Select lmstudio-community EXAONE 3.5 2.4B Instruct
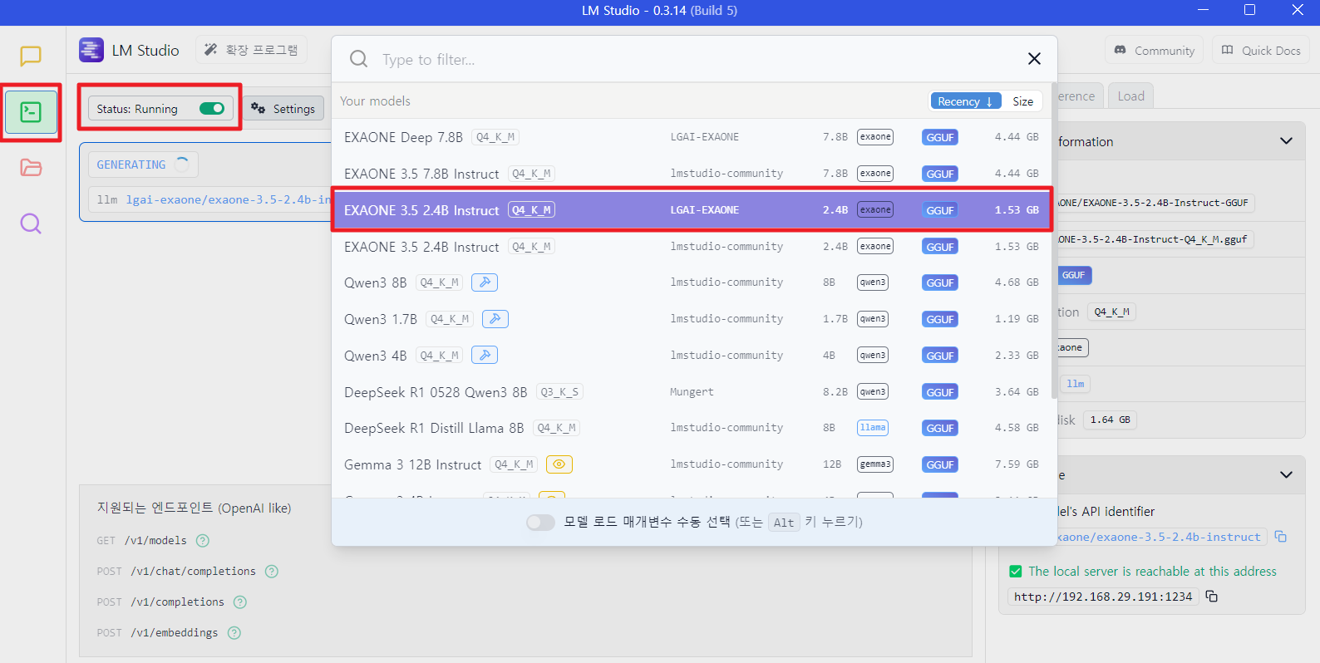The width and height of the screenshot is (1320, 663). tap(692, 247)
